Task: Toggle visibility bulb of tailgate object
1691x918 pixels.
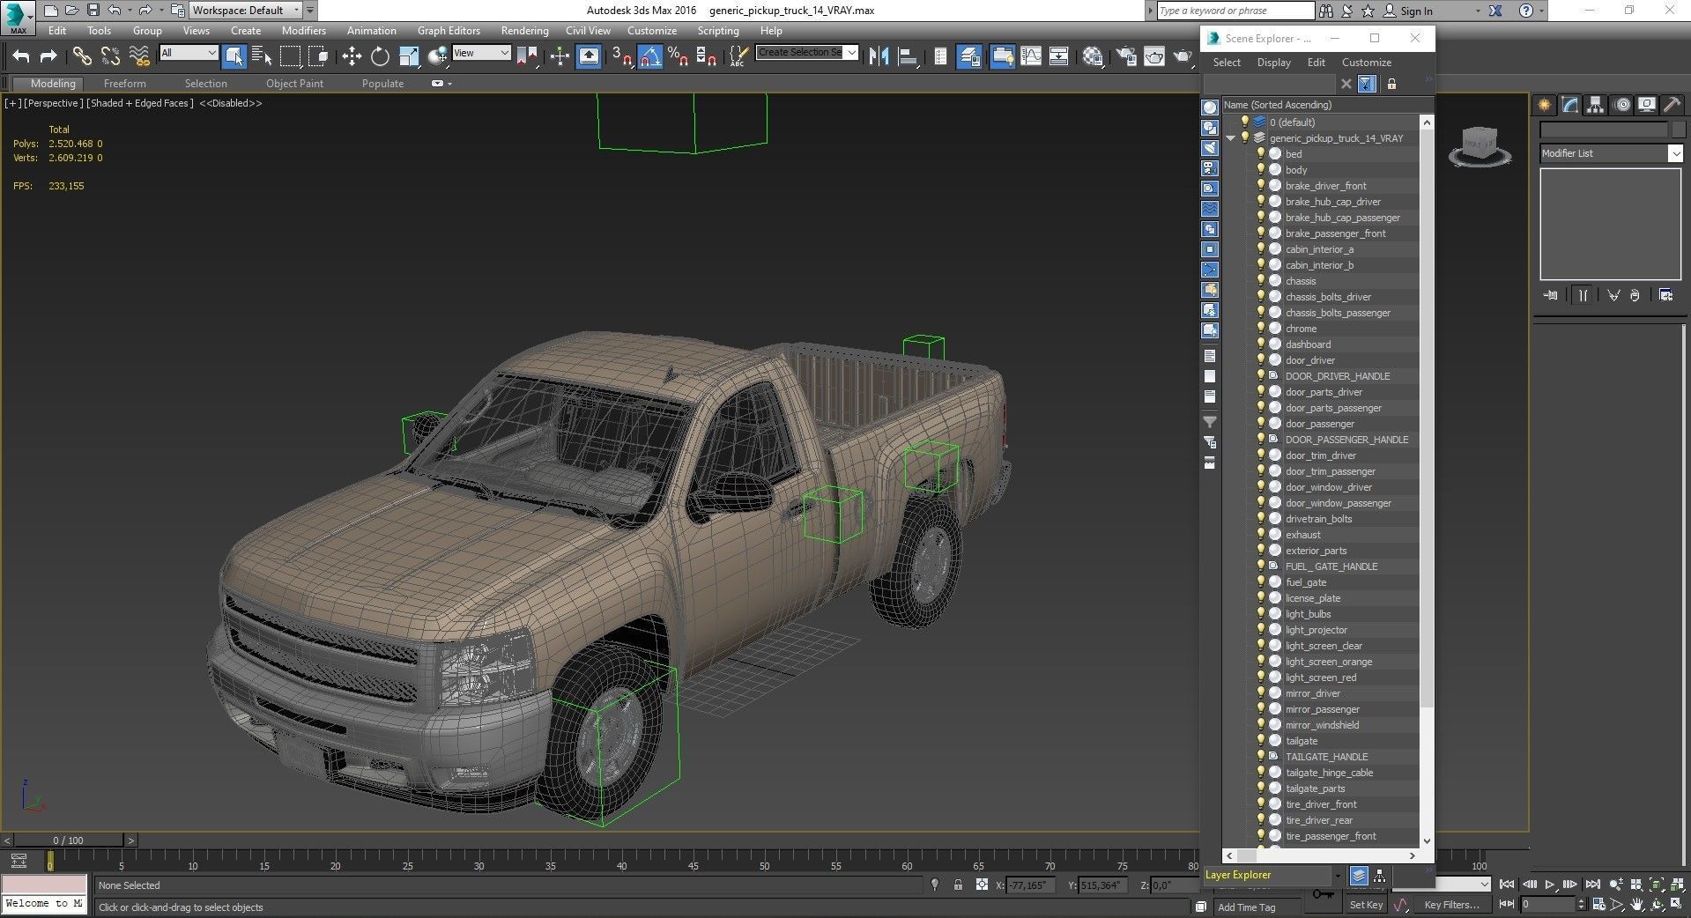Action: [x=1260, y=740]
